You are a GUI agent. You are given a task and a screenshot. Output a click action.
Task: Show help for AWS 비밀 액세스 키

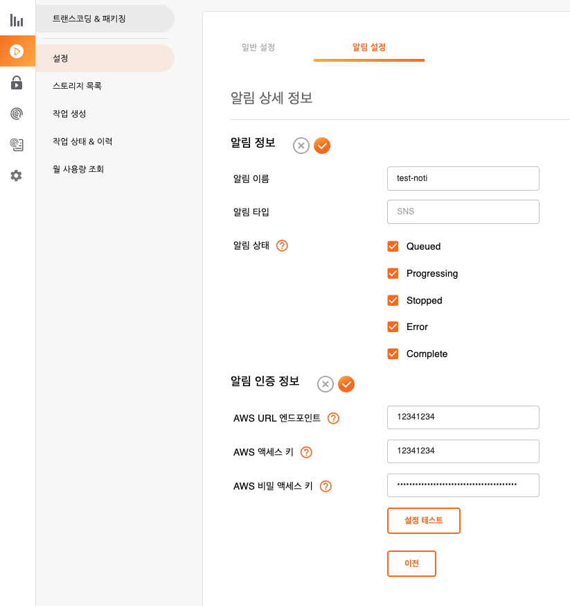[326, 487]
